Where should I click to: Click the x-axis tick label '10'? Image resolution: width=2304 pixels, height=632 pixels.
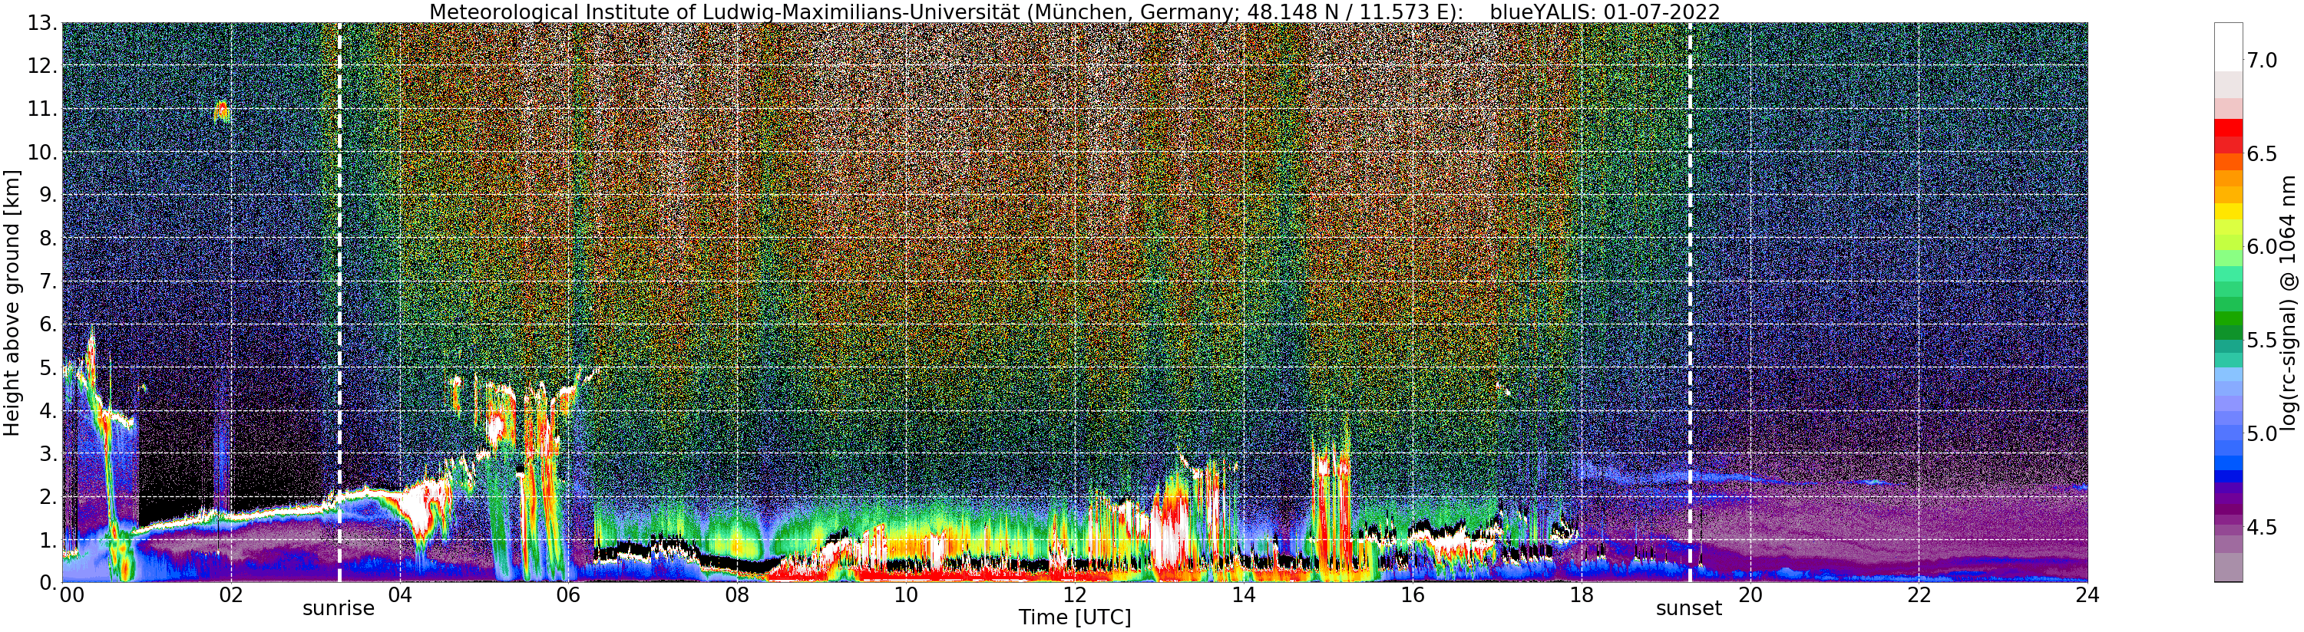(x=906, y=595)
